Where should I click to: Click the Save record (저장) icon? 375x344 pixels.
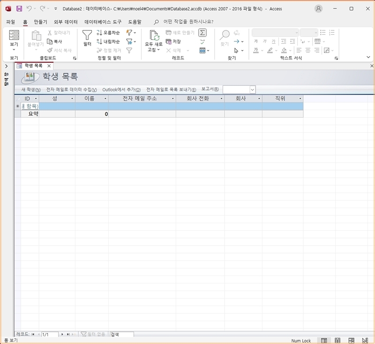(x=173, y=41)
